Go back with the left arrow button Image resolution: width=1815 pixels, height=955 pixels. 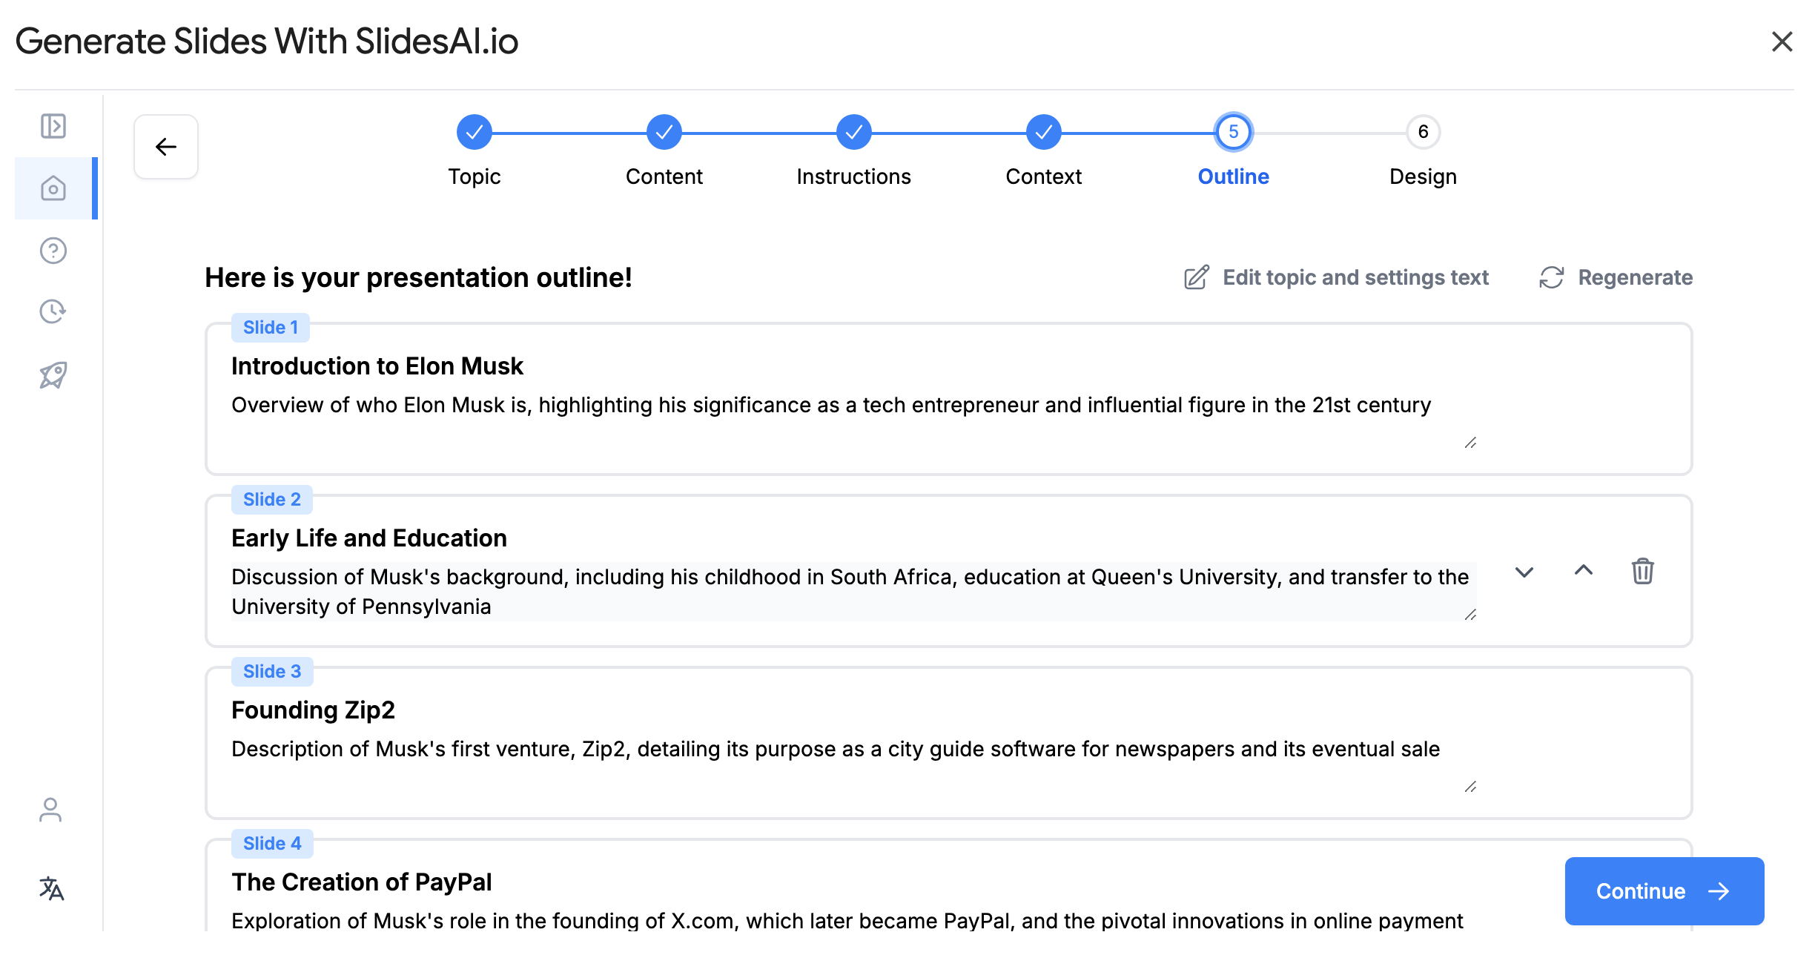coord(166,147)
